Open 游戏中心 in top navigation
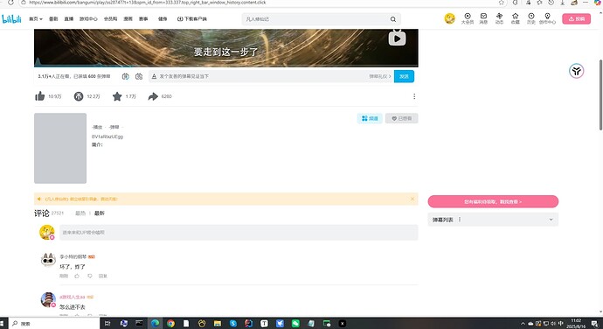 (x=88, y=19)
